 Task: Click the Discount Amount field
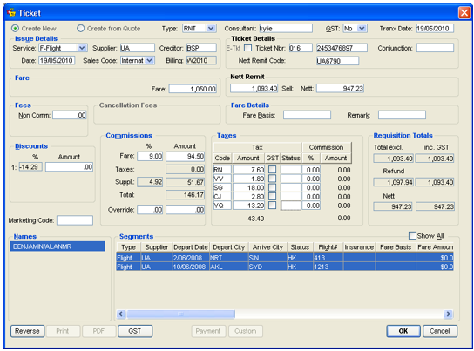pyautogui.click(x=69, y=166)
